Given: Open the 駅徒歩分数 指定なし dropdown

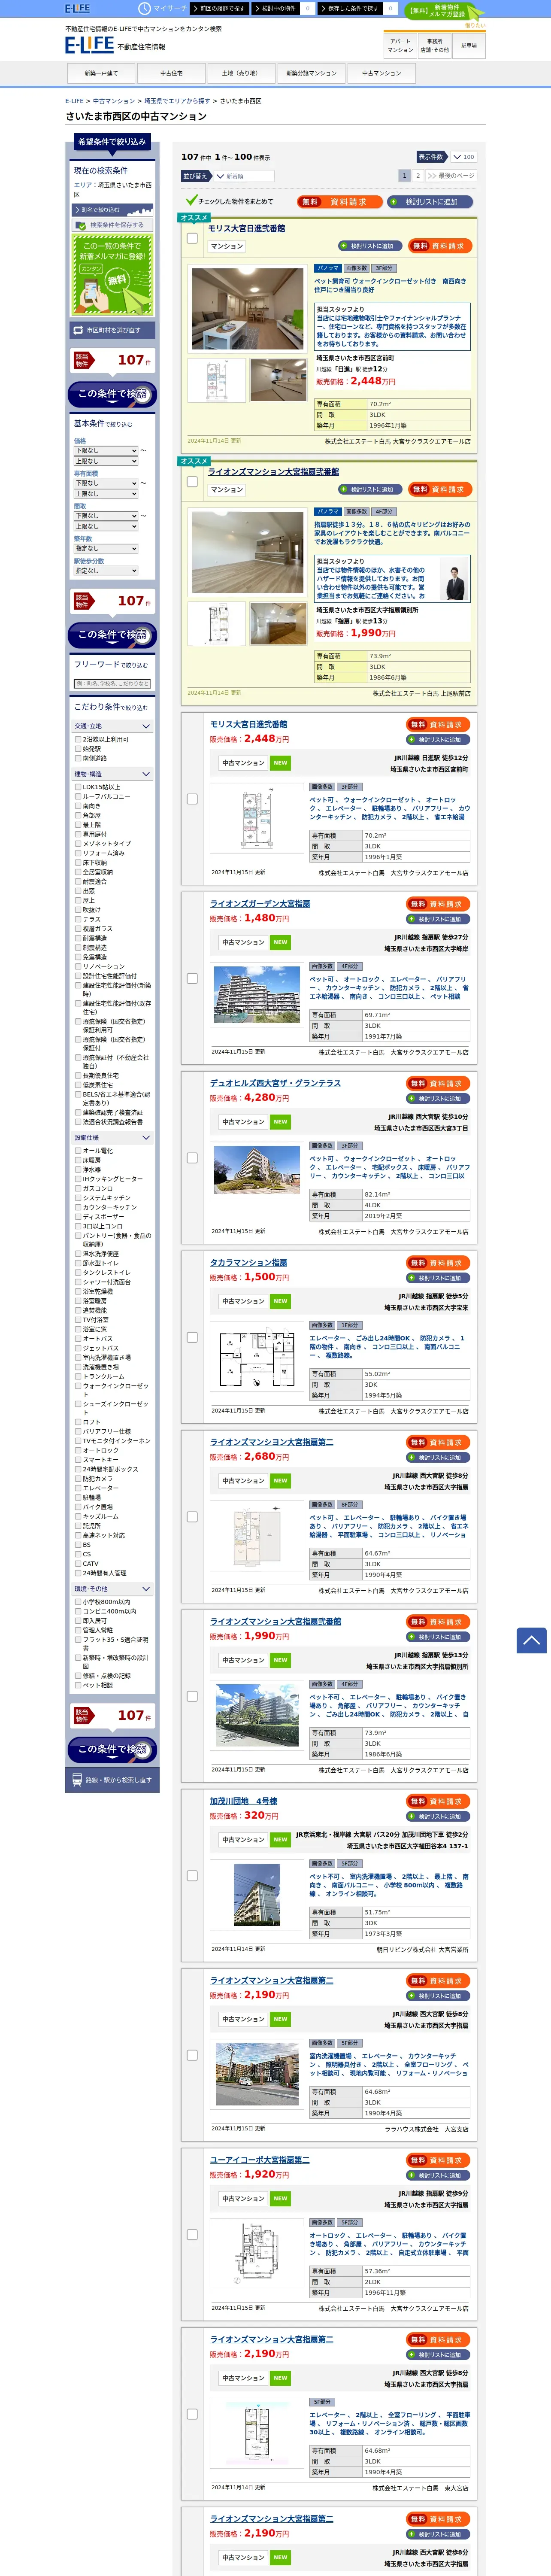Looking at the screenshot, I should [105, 571].
